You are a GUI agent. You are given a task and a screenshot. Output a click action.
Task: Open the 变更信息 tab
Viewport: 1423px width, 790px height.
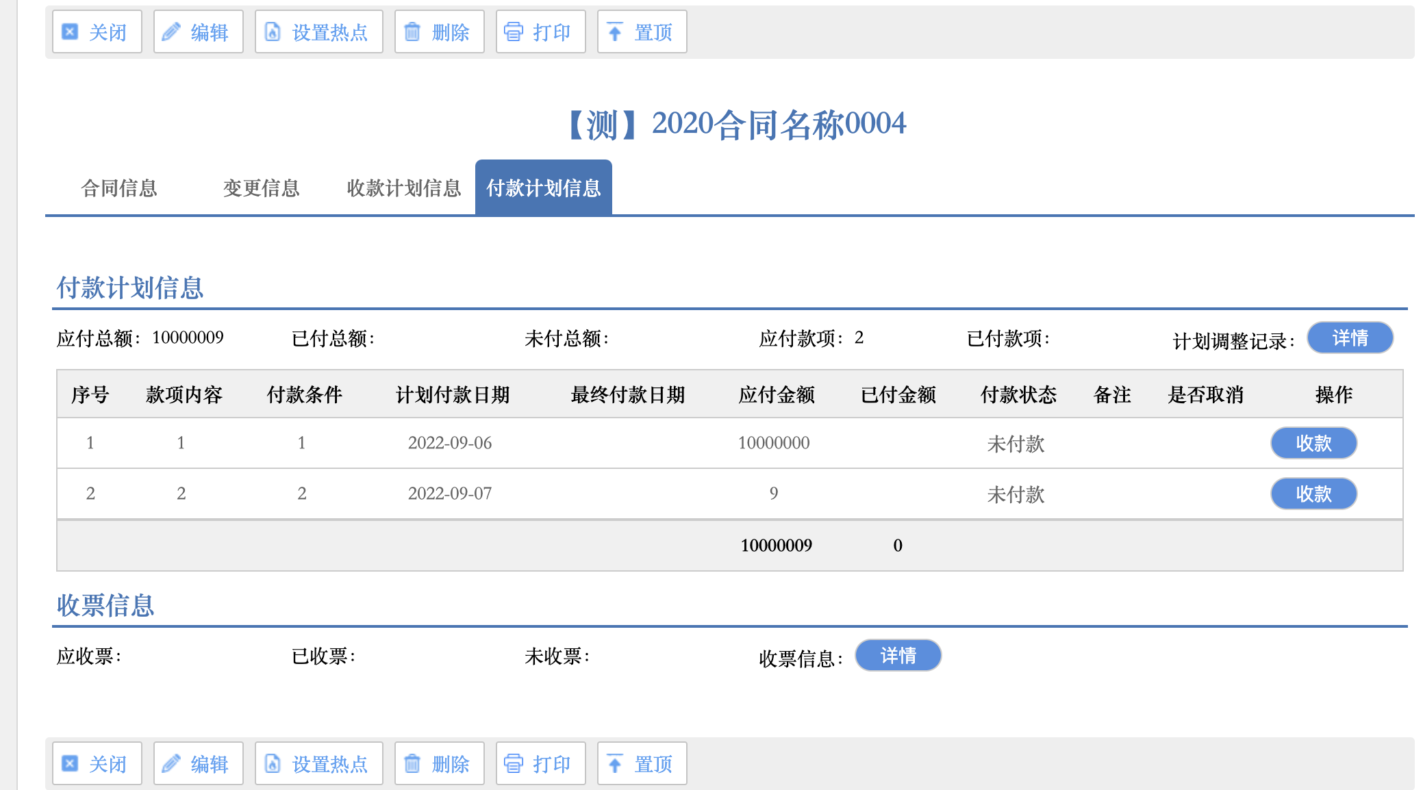coord(261,188)
